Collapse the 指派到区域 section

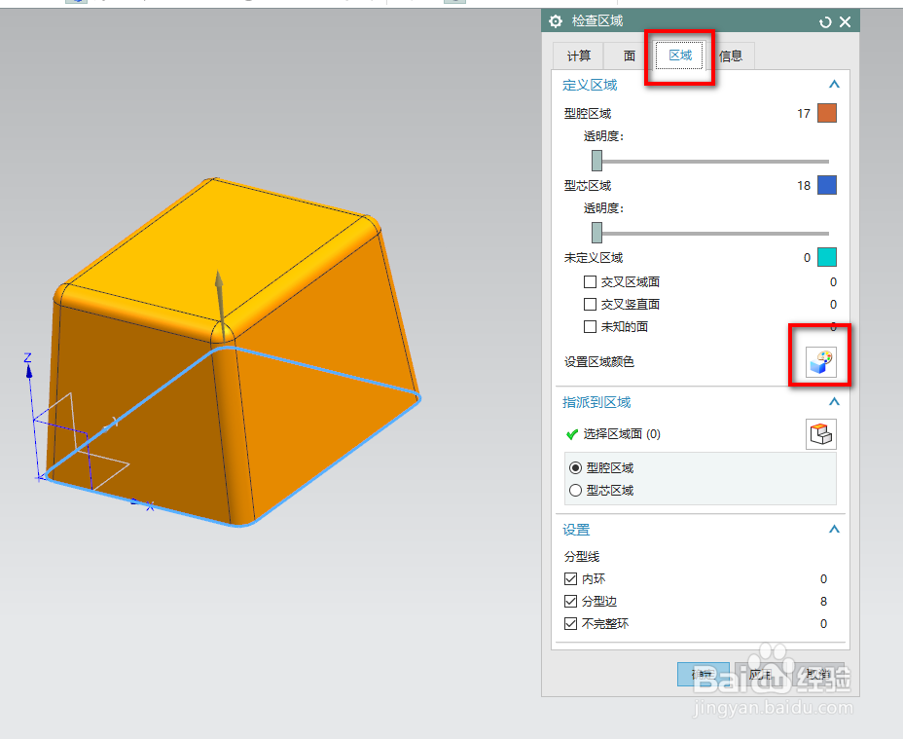(834, 402)
